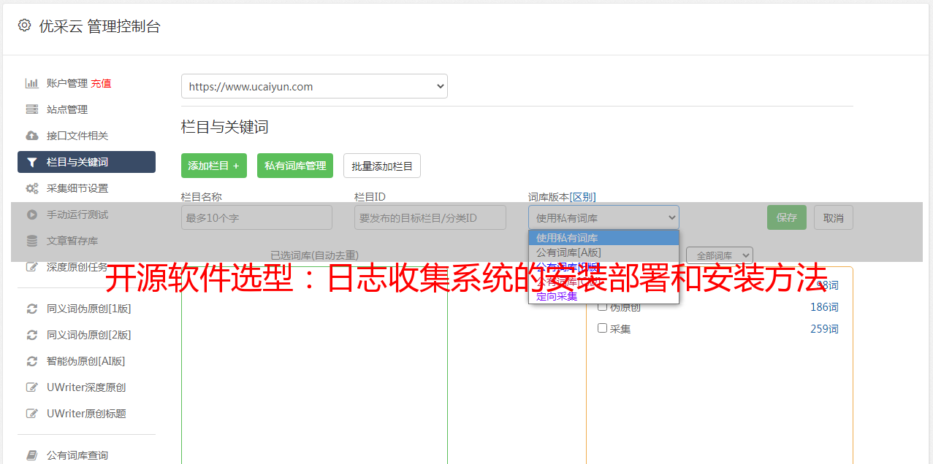The height and width of the screenshot is (464, 933).
Task: Click the green 添加栏目 + button
Action: pos(213,166)
